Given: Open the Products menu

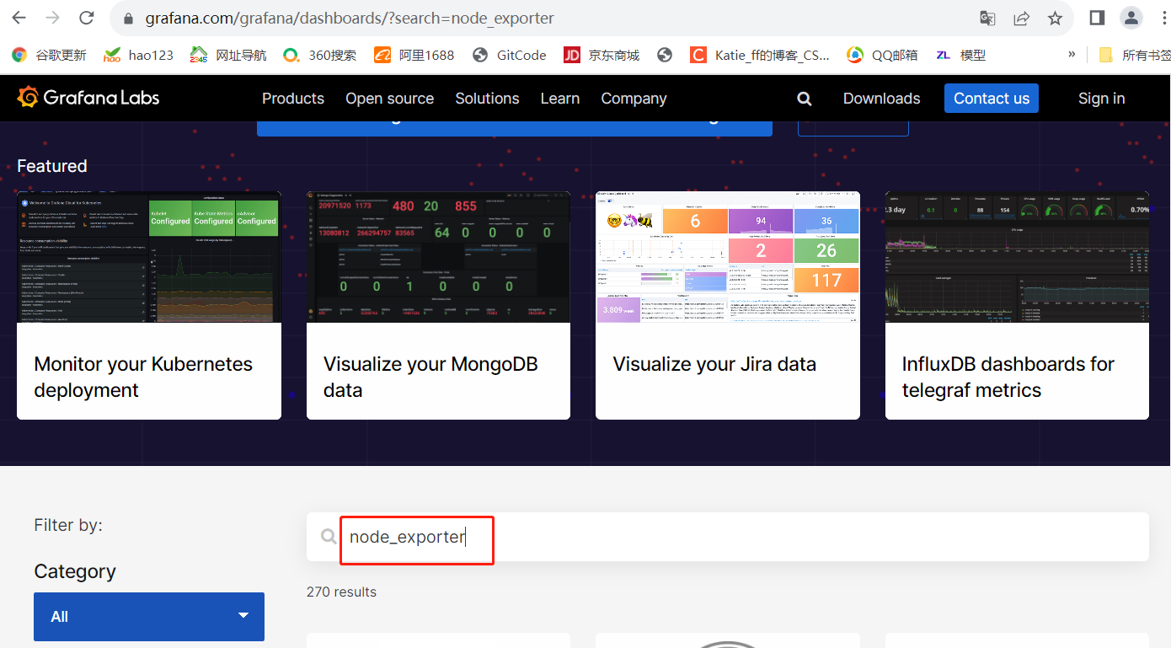Looking at the screenshot, I should 293,99.
